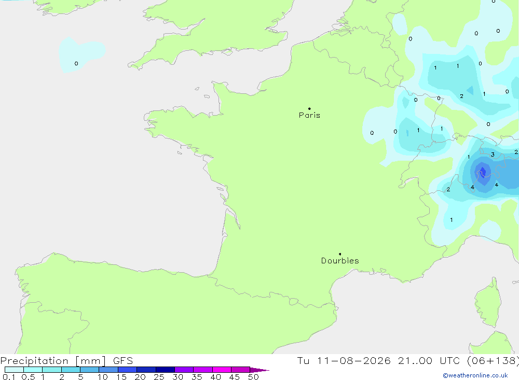
Task: Click the Paris city label
Action: tap(309, 115)
